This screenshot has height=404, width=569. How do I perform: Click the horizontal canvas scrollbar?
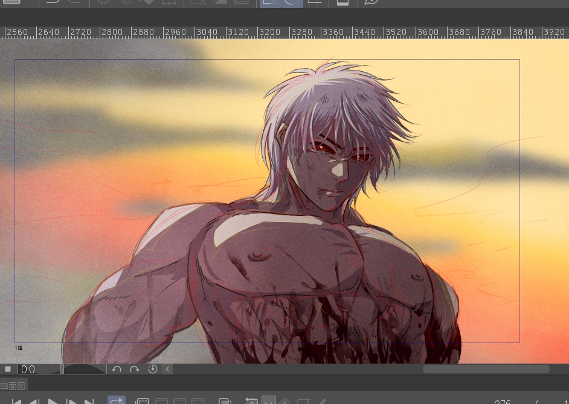486,369
